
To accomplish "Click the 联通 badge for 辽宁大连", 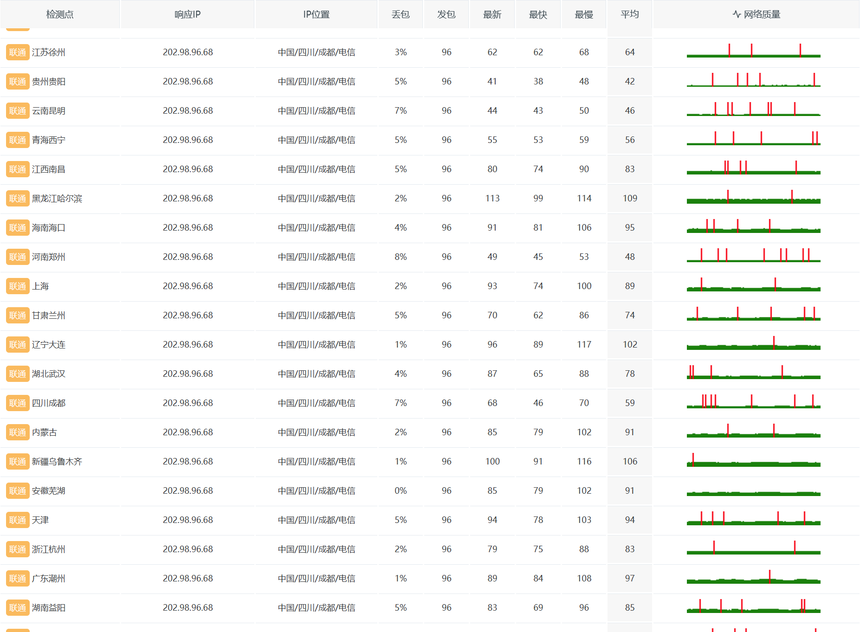I will (x=18, y=345).
